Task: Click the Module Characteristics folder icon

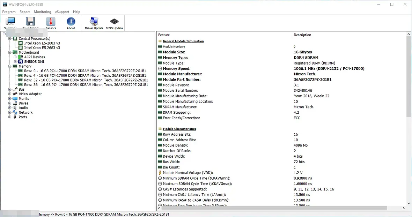Action: coord(160,129)
